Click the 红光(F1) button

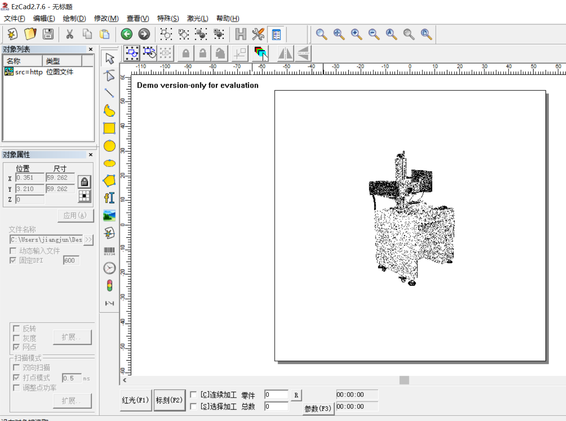pos(136,400)
